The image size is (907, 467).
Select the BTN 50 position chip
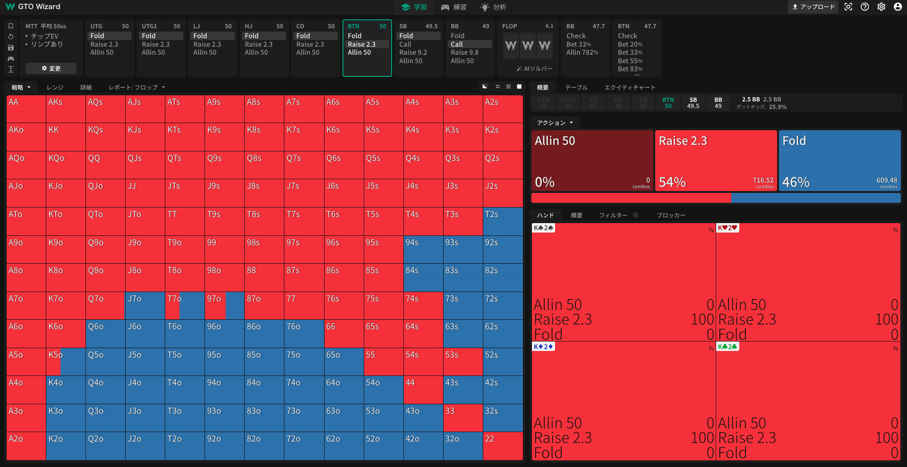(668, 103)
